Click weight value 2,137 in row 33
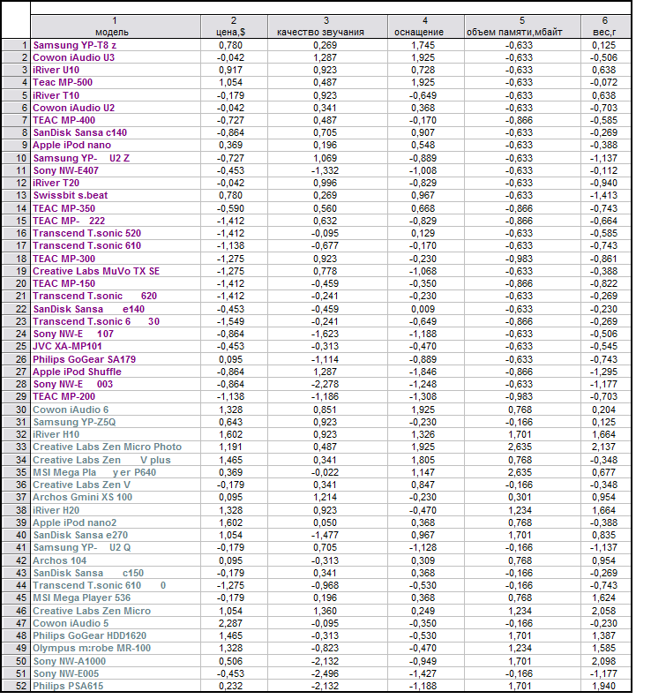Screen dimensions: 651x699 (x=603, y=447)
